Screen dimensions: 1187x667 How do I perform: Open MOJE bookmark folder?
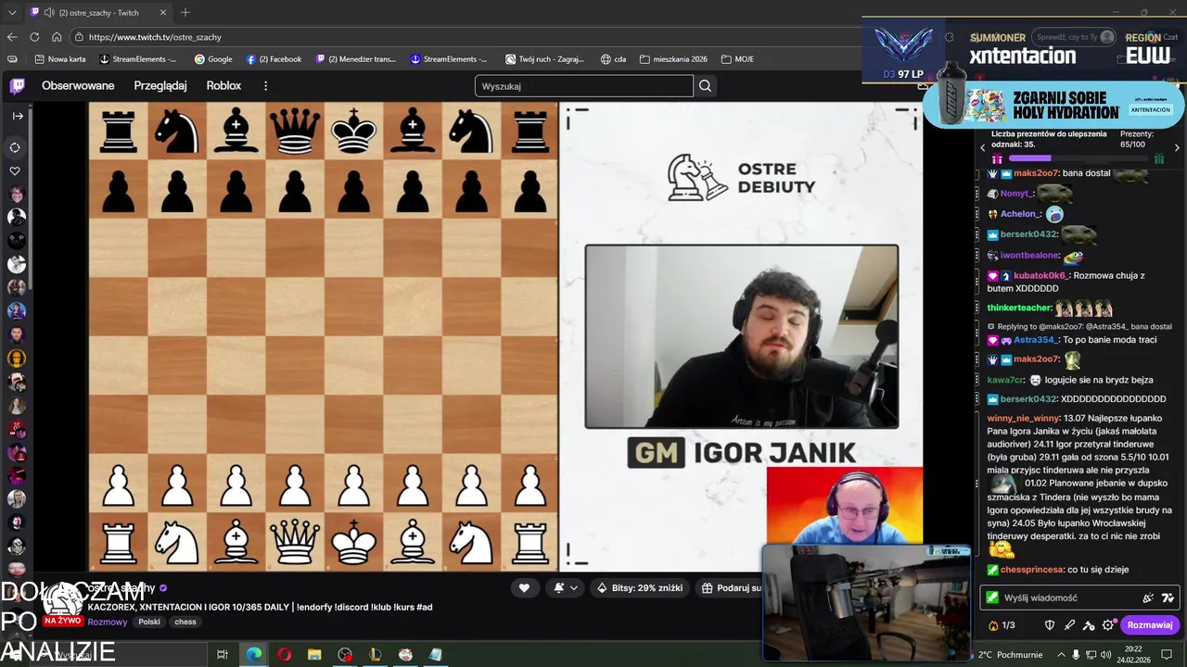coord(737,59)
